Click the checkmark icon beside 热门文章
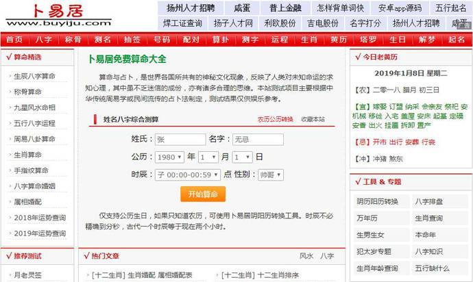Viewport: 473px width, 282px height. coord(86,256)
